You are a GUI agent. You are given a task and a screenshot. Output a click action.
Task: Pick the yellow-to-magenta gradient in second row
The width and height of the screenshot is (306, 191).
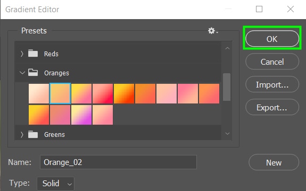click(x=81, y=115)
